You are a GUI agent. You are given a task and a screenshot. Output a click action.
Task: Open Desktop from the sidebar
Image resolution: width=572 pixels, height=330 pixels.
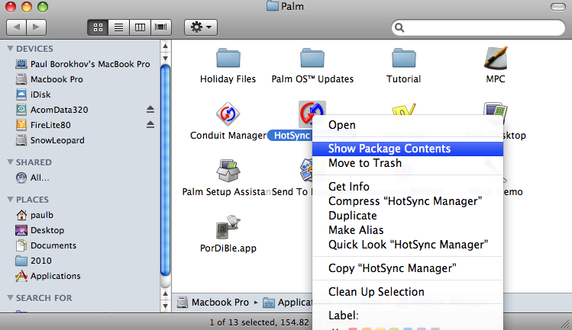pos(40,230)
